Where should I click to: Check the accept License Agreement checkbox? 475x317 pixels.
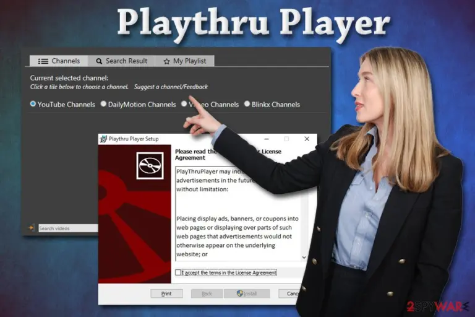178,272
